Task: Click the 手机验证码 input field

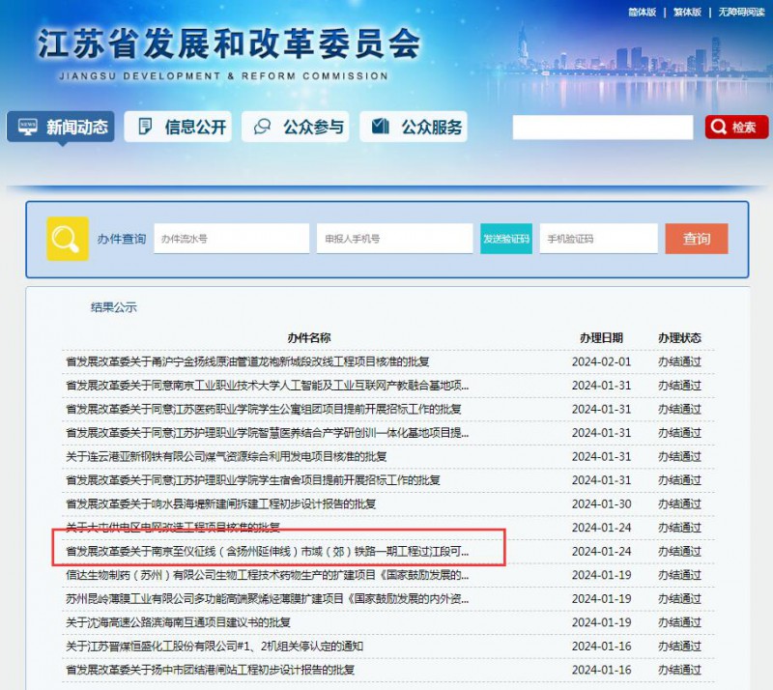Action: (598, 239)
